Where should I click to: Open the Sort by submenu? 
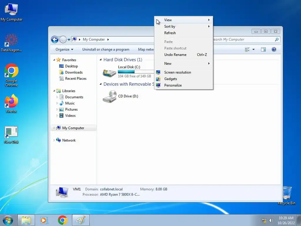[183, 26]
